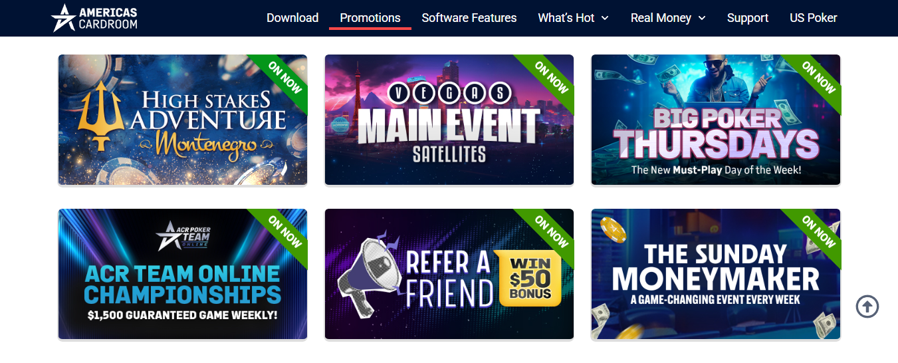Viewport: 898px width, 363px height.
Task: Open the Big Poker Thursdays promotion banner
Action: coord(716,120)
